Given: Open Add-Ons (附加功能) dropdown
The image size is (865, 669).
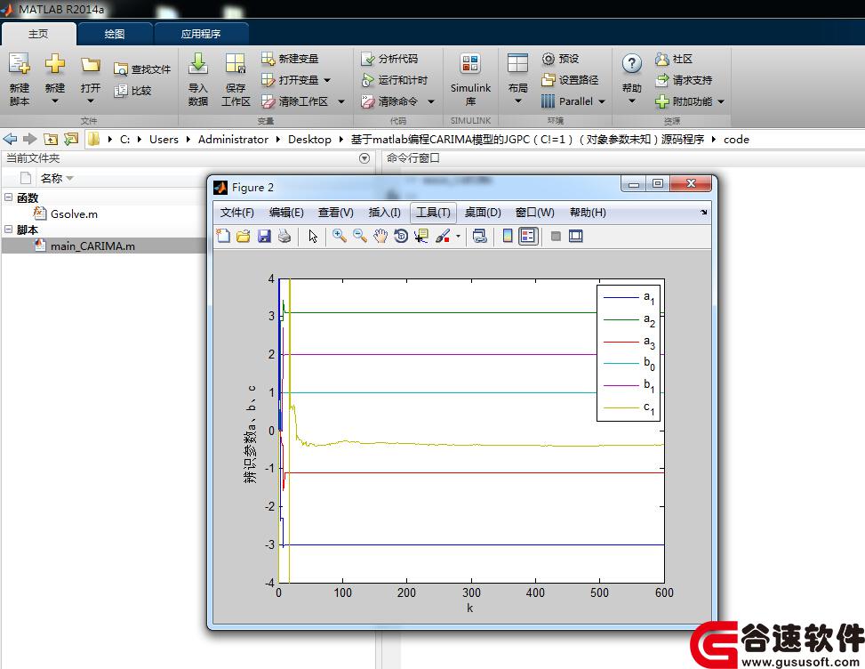Looking at the screenshot, I should tap(720, 101).
